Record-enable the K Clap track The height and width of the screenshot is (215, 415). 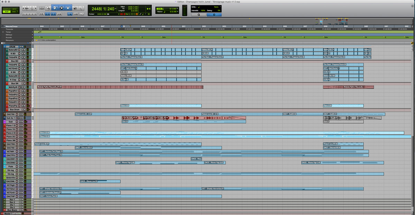(x=19, y=80)
